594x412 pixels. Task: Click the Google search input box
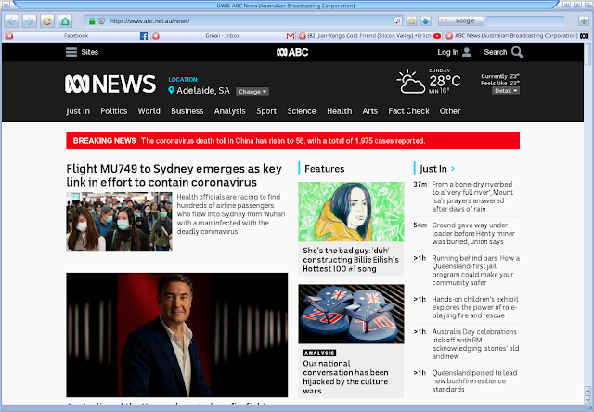tap(525, 20)
